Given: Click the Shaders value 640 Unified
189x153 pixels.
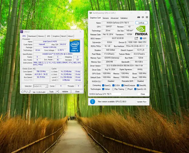Looking at the screenshot, I should point(110,50).
